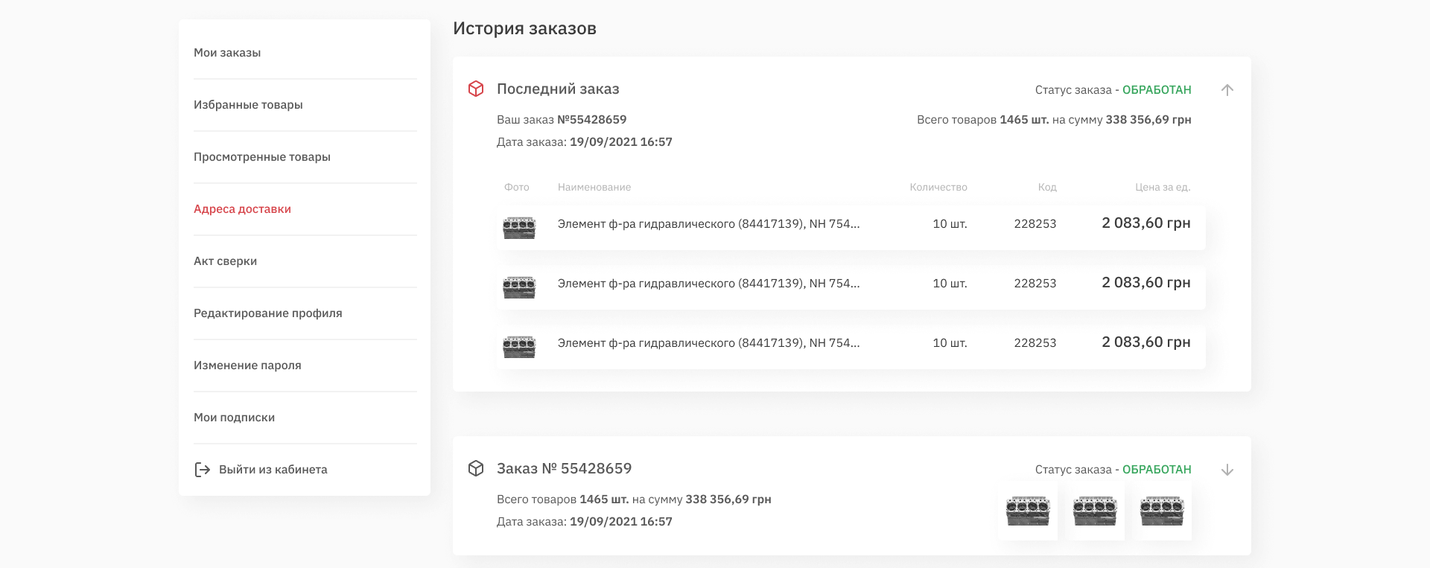
Task: Open Мои подписки section
Action: (x=234, y=418)
